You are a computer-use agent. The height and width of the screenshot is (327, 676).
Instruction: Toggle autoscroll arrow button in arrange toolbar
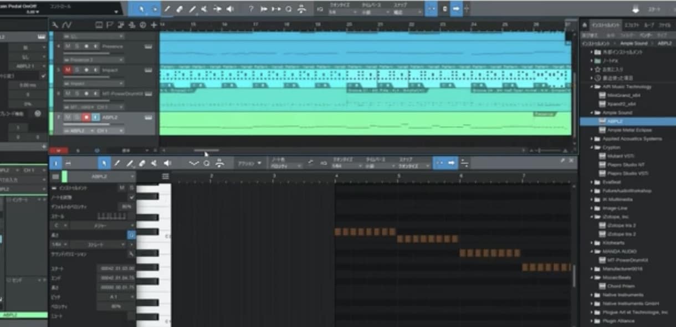[456, 9]
